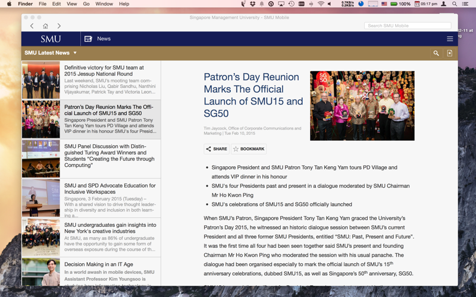Click the notification bell icon in menu bar
Screen dimensions: 476x297
coord(261,4)
